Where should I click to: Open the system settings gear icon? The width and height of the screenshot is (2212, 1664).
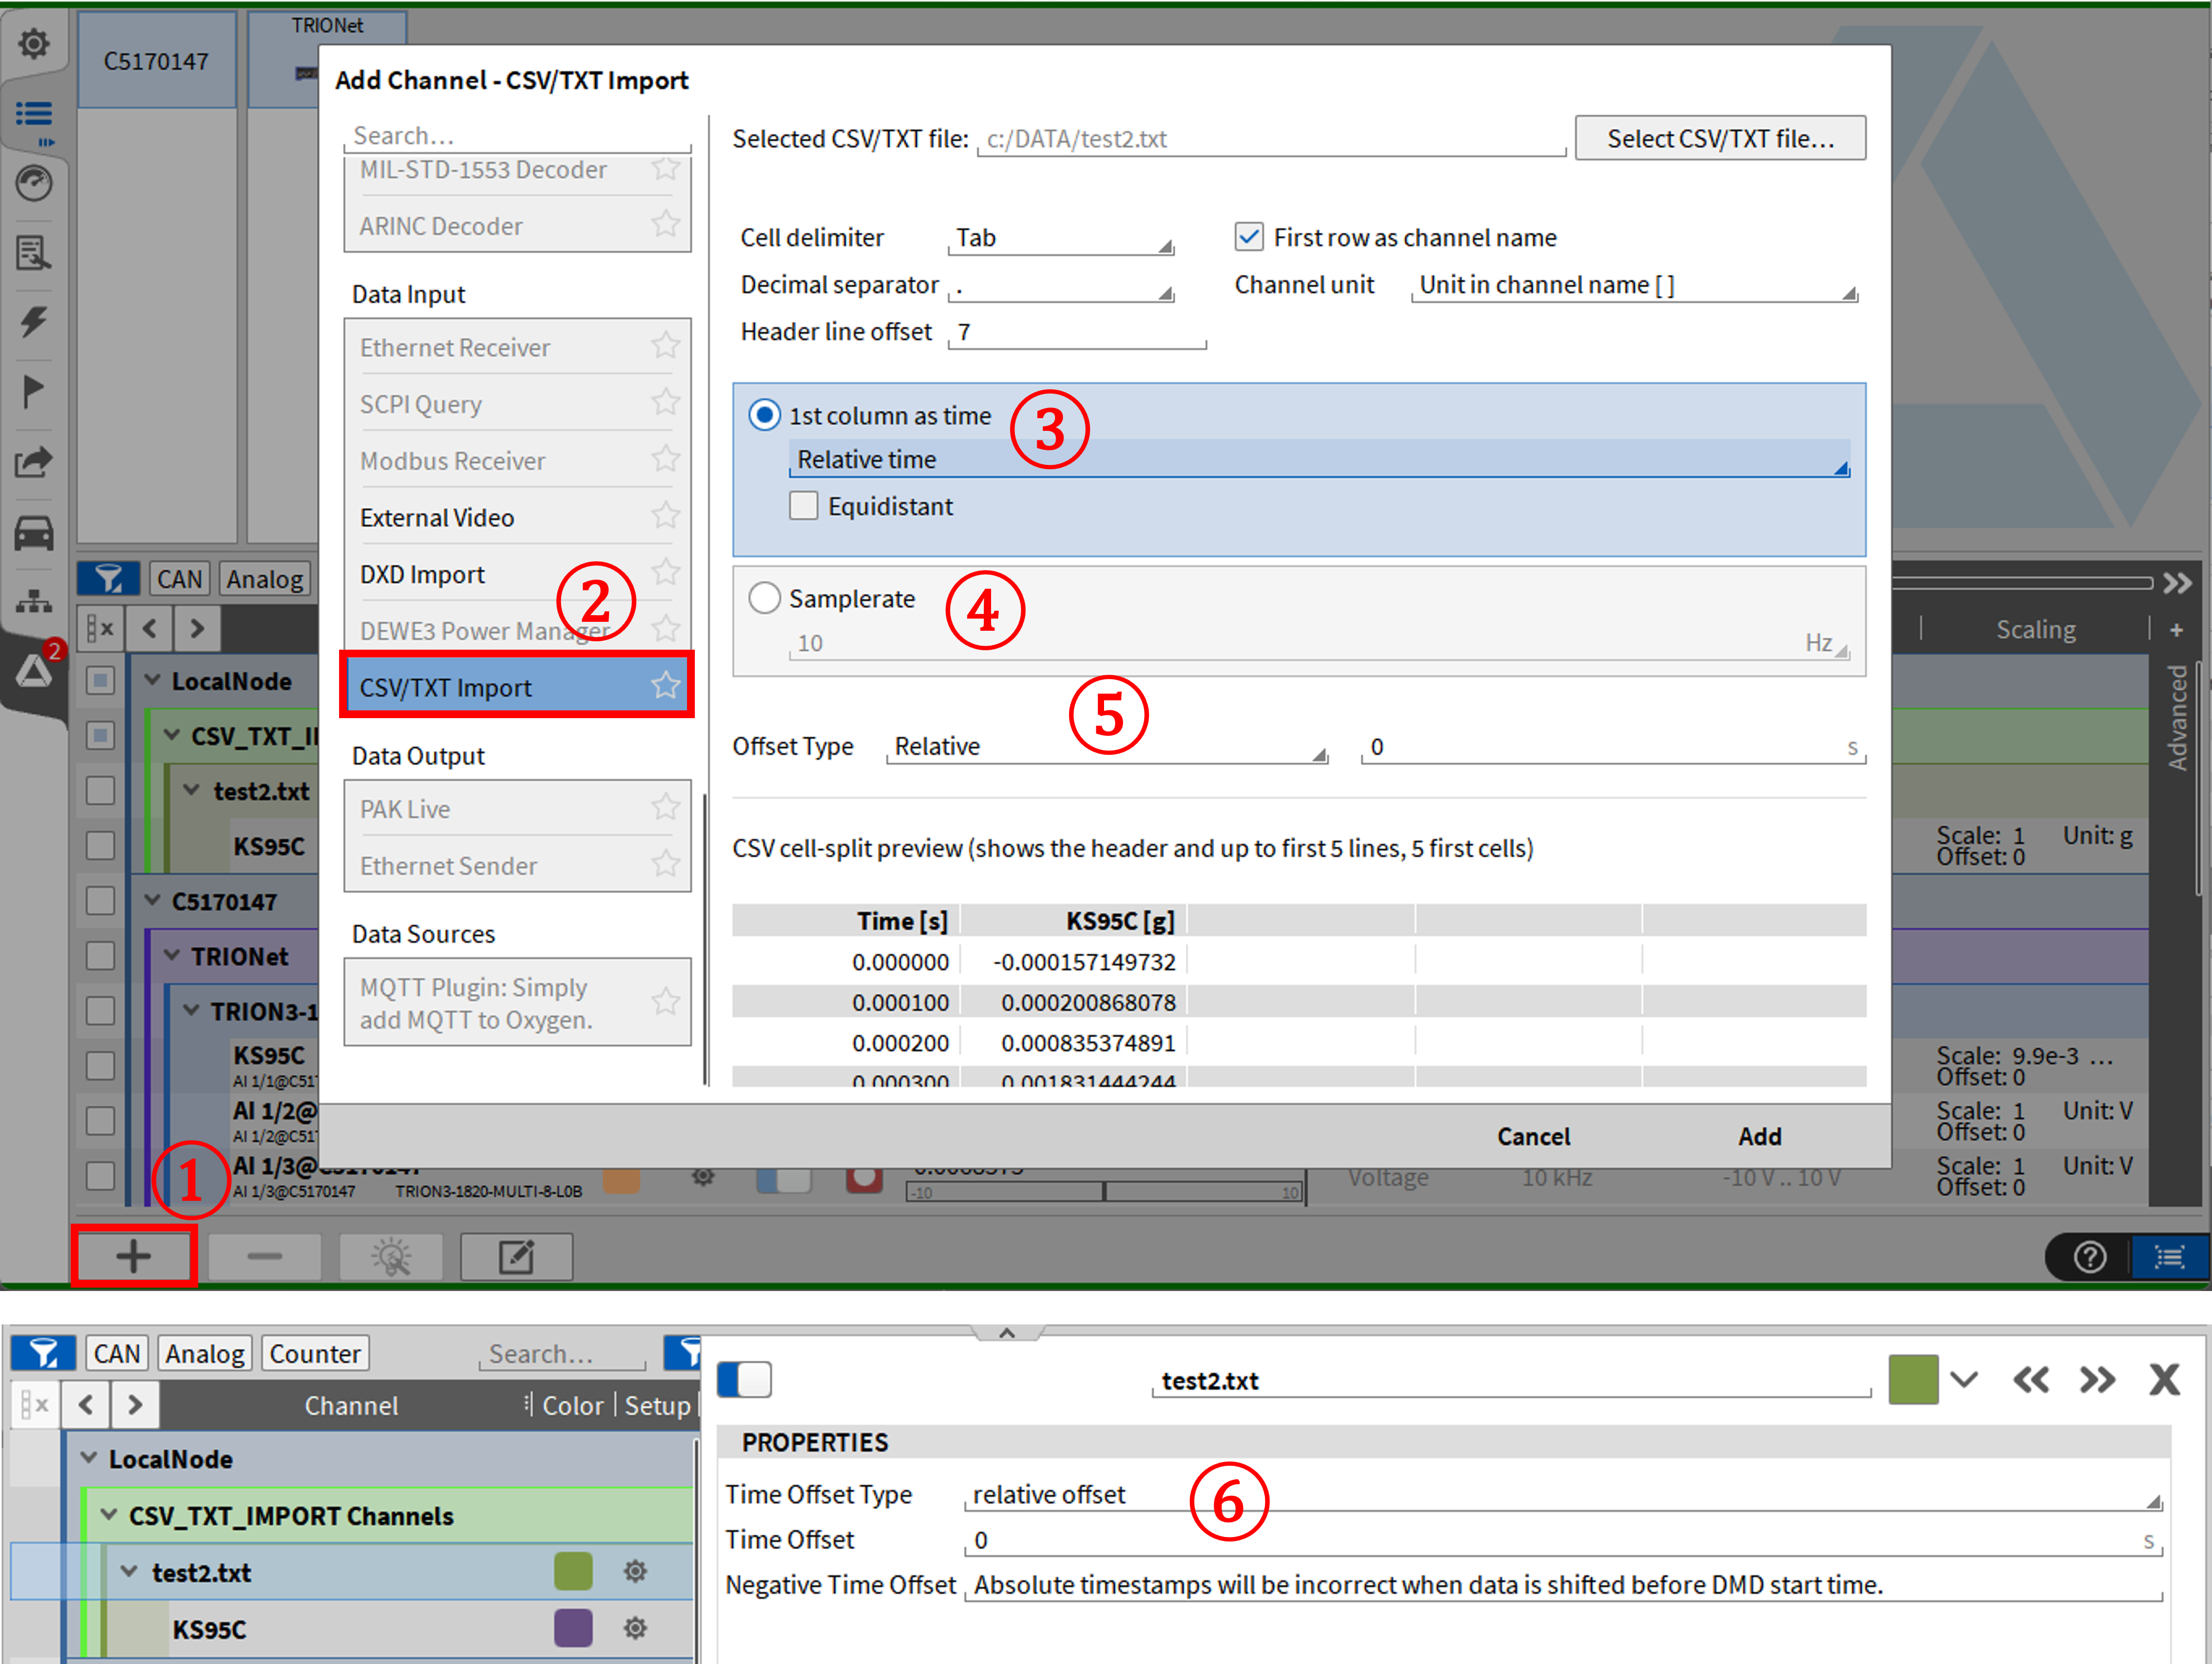click(34, 44)
